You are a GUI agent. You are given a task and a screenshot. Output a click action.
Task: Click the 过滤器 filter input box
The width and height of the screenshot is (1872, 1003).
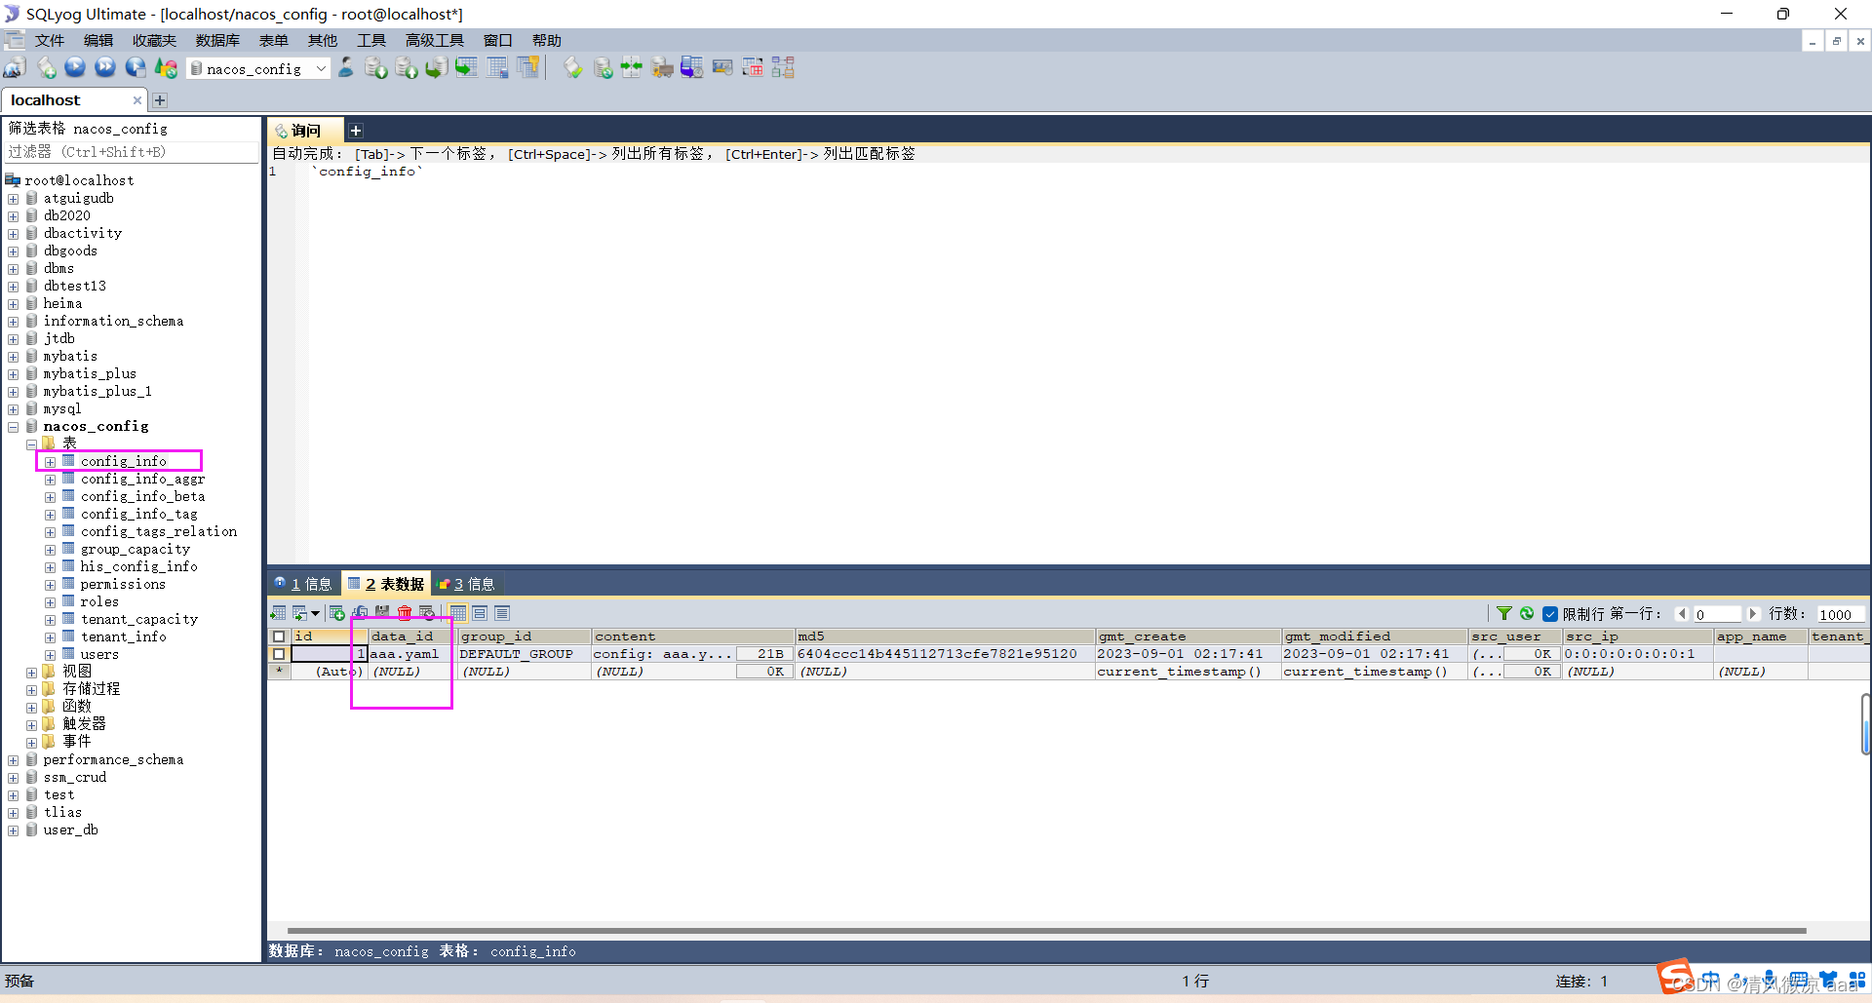click(x=132, y=152)
